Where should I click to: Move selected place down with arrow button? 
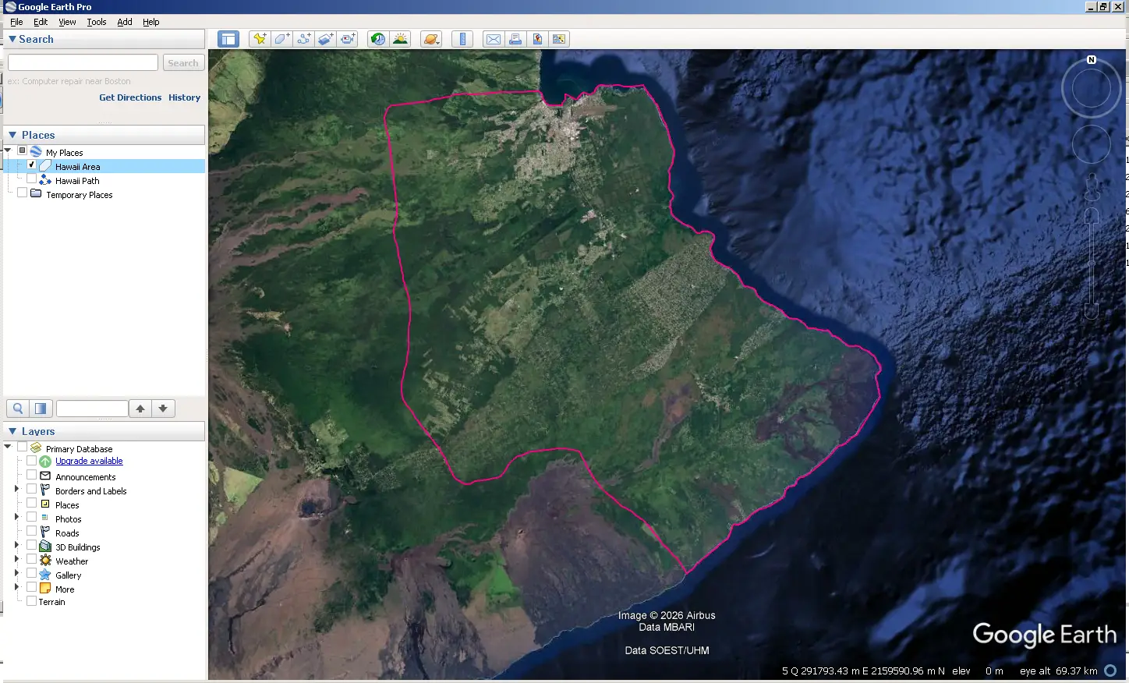(163, 409)
